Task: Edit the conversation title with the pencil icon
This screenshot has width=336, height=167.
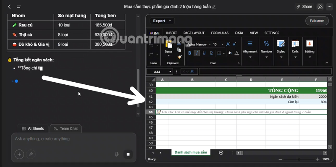Action: pos(214,7)
